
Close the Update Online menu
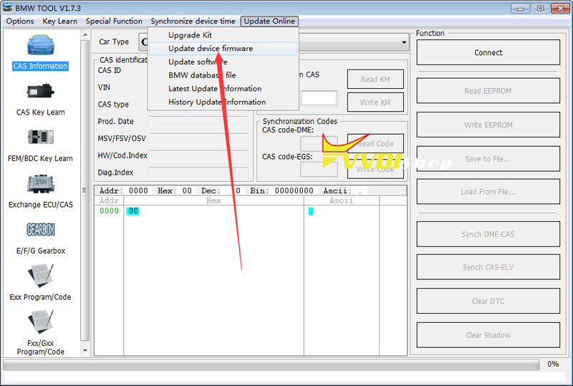click(x=269, y=21)
